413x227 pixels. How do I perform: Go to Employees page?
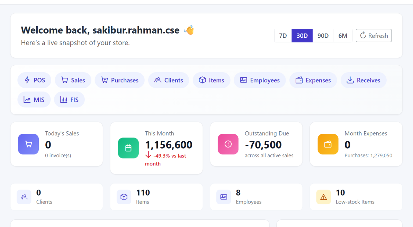260,80
